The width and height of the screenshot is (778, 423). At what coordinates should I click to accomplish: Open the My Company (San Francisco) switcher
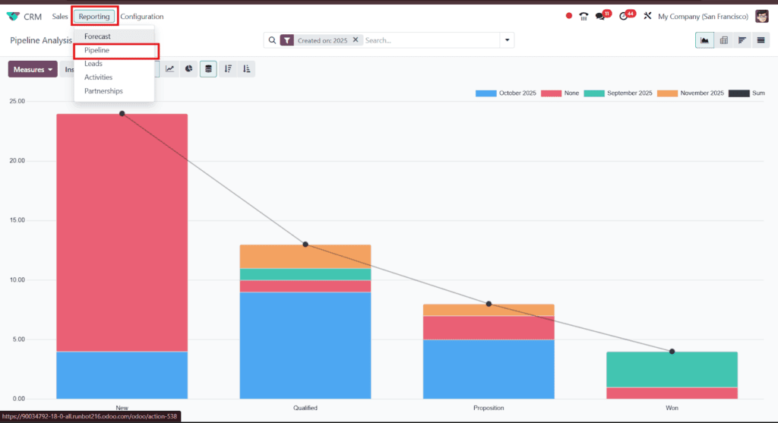coord(703,16)
